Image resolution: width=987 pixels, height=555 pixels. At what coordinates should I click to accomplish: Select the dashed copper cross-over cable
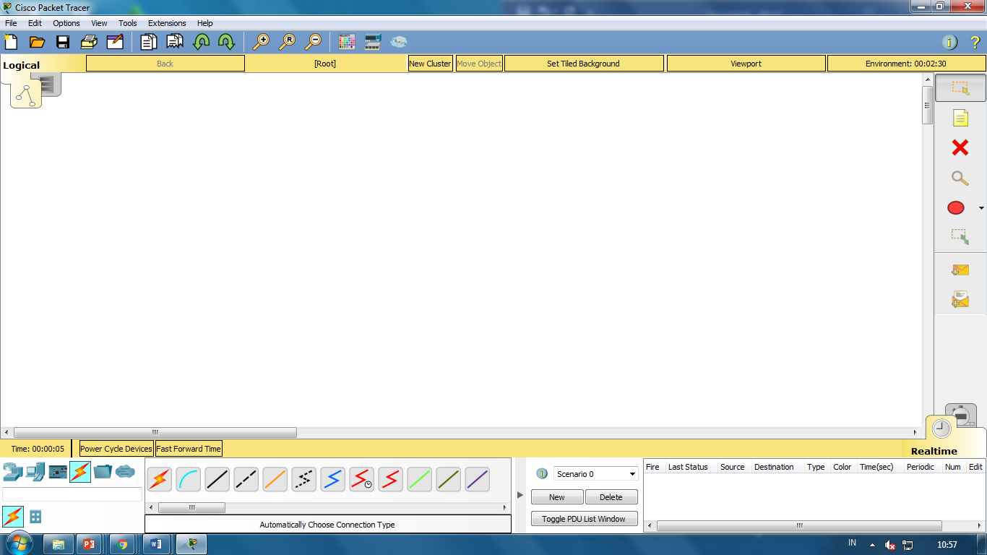pos(246,479)
